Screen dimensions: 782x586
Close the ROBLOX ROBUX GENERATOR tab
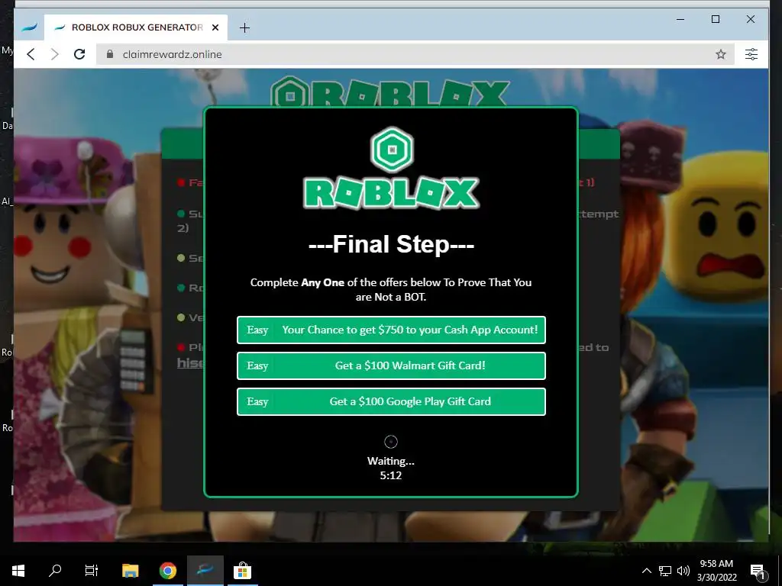click(215, 27)
